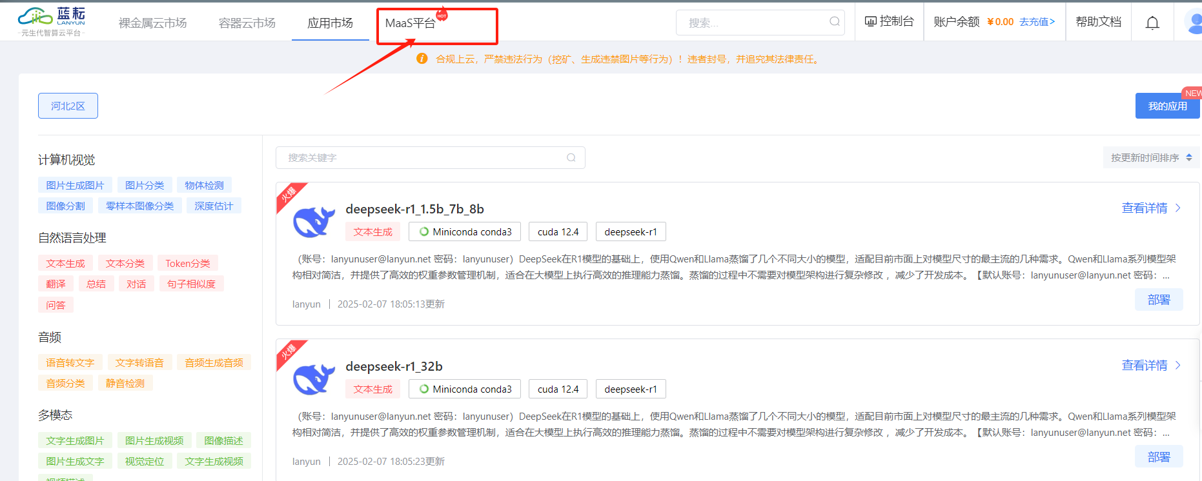Open deepseek-r1_32b title
Image resolution: width=1202 pixels, height=481 pixels.
point(394,366)
